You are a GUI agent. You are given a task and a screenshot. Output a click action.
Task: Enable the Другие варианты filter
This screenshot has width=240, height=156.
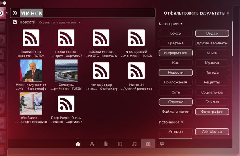point(212,43)
